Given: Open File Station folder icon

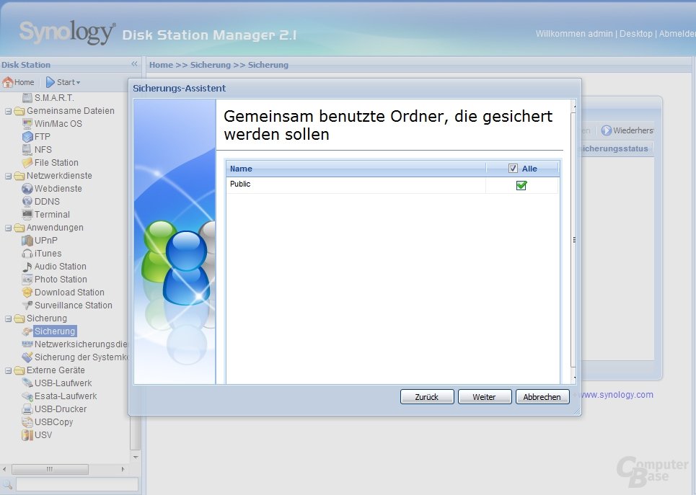Looking at the screenshot, I should tap(27, 162).
